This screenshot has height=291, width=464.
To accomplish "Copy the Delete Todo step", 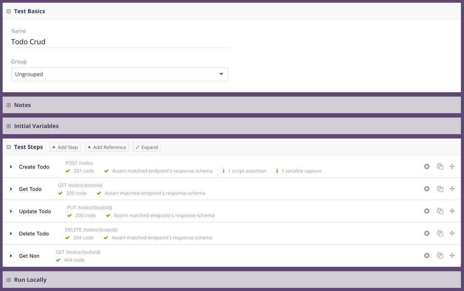I will point(440,233).
